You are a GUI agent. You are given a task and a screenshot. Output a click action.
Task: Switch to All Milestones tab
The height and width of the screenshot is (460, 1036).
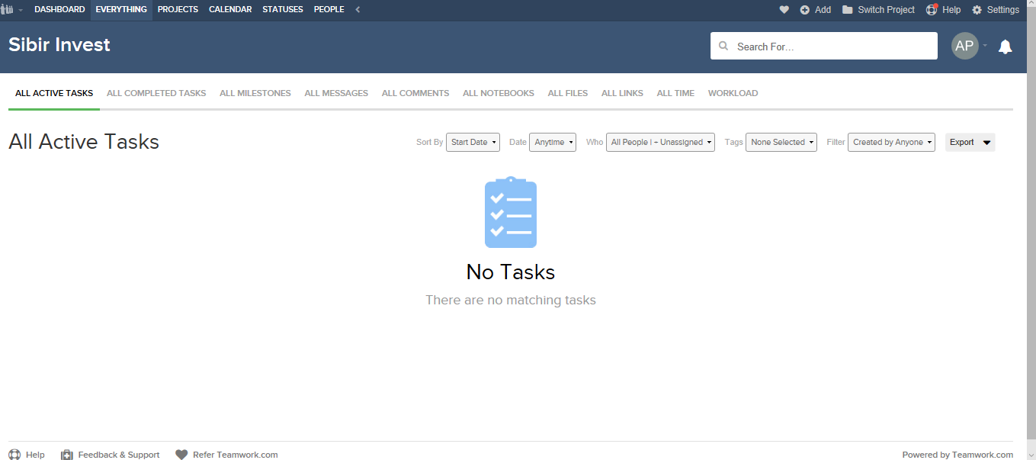pyautogui.click(x=255, y=93)
